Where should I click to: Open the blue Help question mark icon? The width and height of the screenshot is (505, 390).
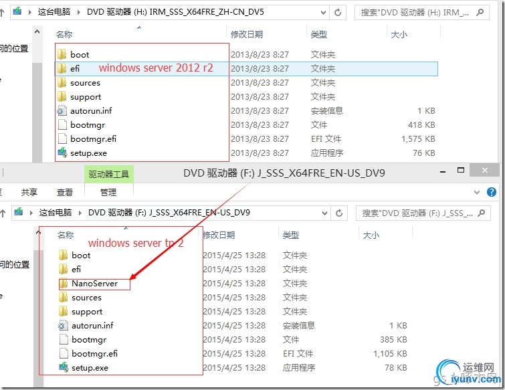[492, 192]
